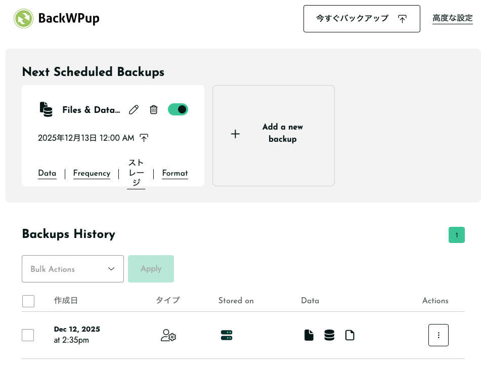Click the outlined file icon in Data column
Viewport: 481px width, 365px height.
[349, 335]
